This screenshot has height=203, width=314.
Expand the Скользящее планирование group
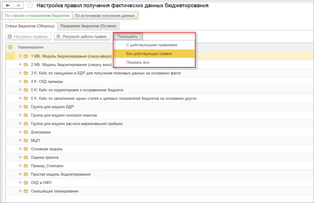tap(20, 191)
